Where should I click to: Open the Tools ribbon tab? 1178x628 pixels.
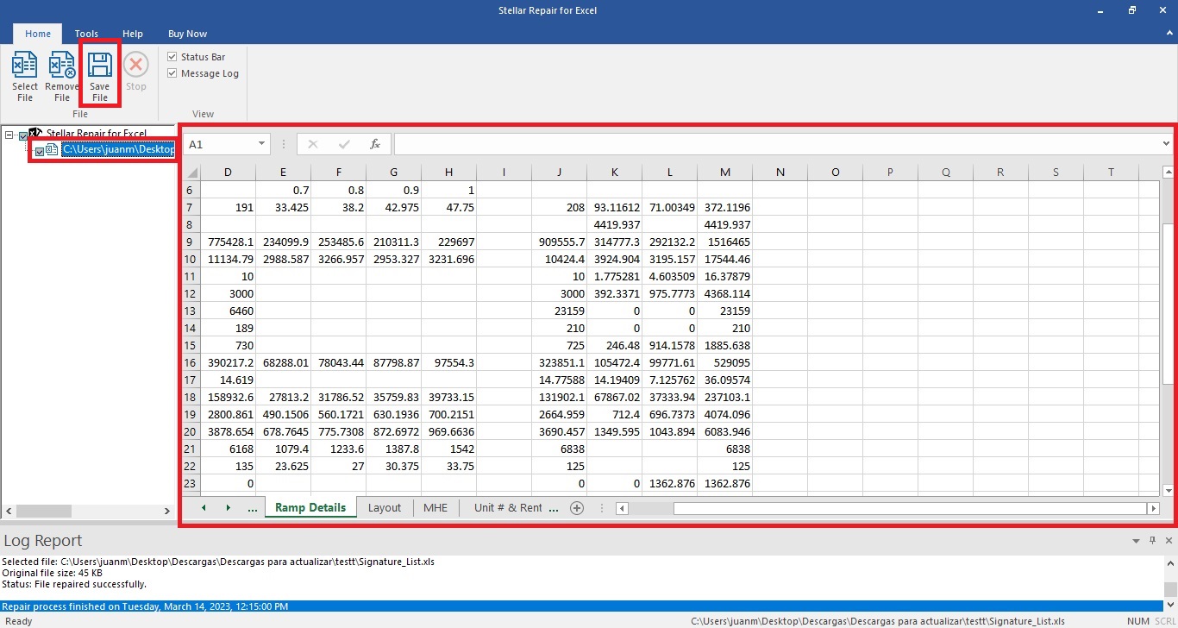[x=86, y=34]
